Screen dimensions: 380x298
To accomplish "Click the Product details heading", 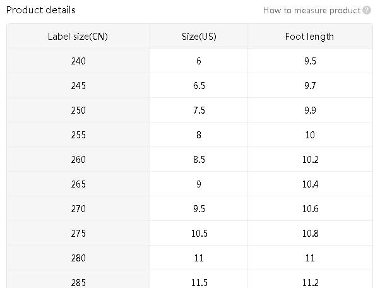I will tap(40, 10).
